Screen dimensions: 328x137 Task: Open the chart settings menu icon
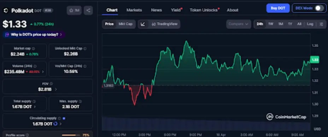(x=321, y=24)
